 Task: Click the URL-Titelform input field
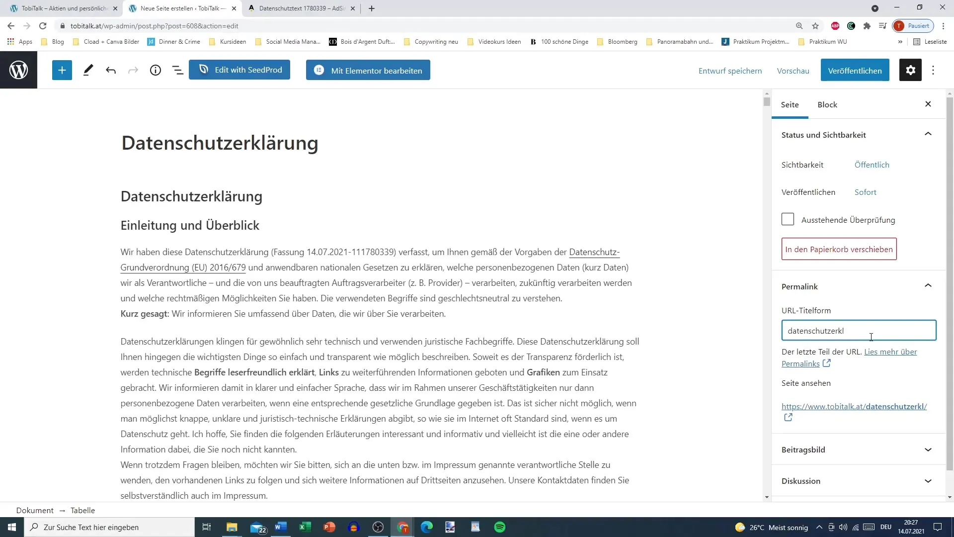858,331
